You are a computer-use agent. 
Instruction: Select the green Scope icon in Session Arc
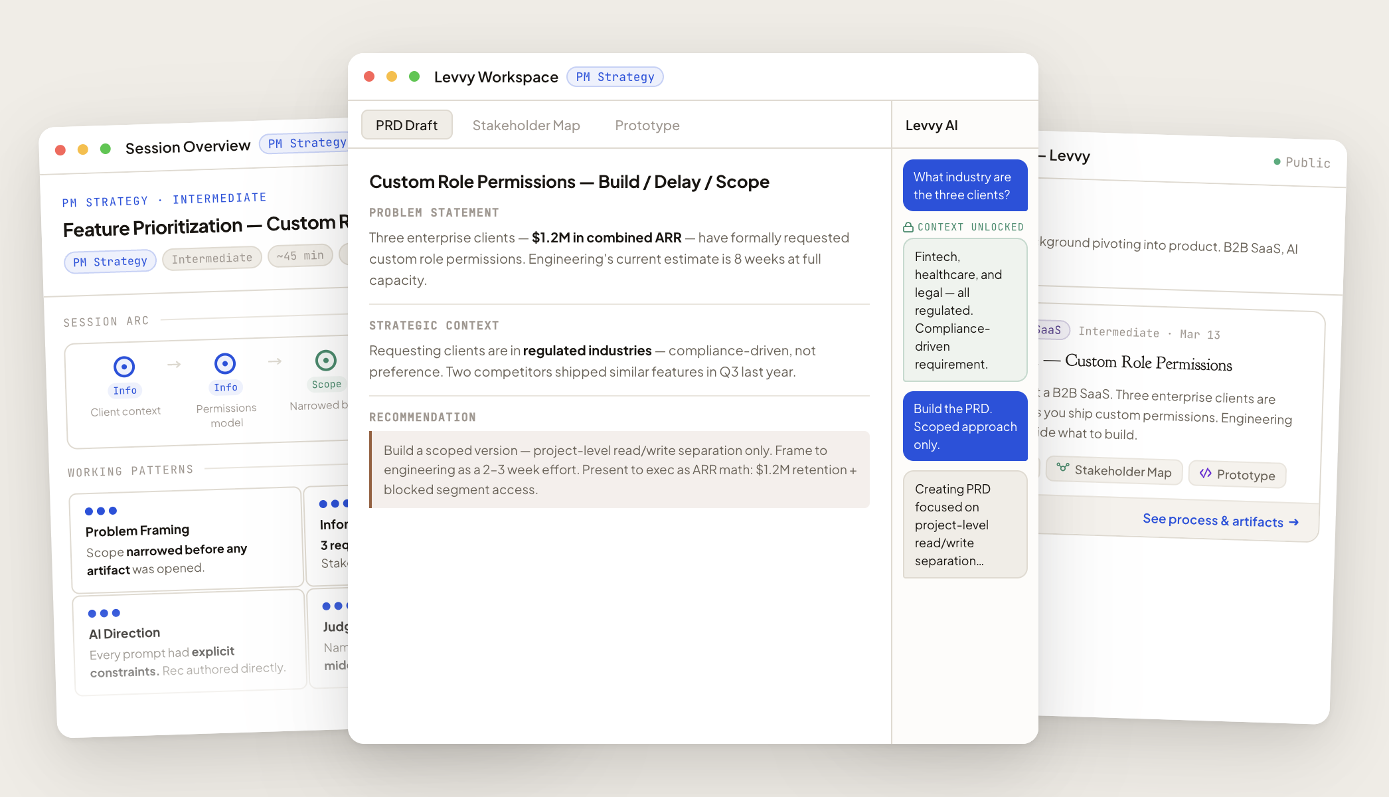pyautogui.click(x=325, y=361)
